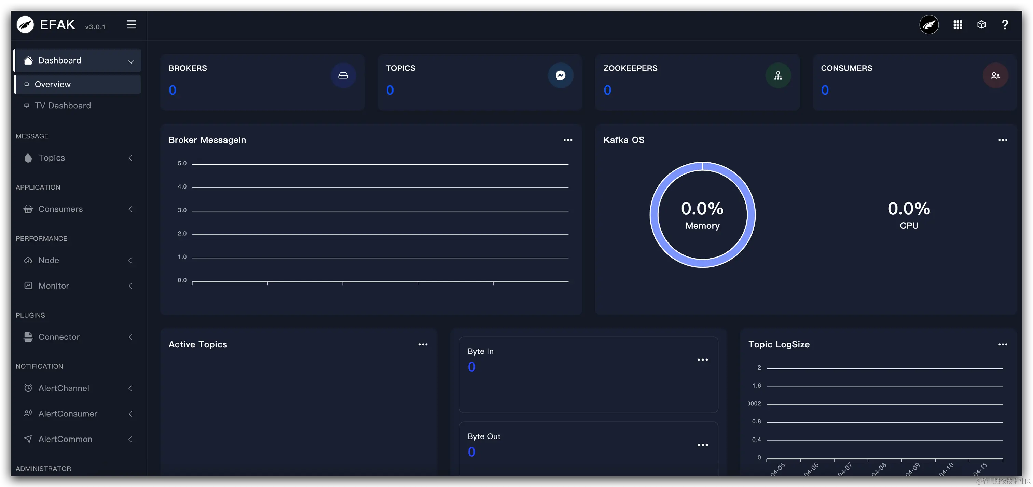Select the Overview menu item

point(78,84)
